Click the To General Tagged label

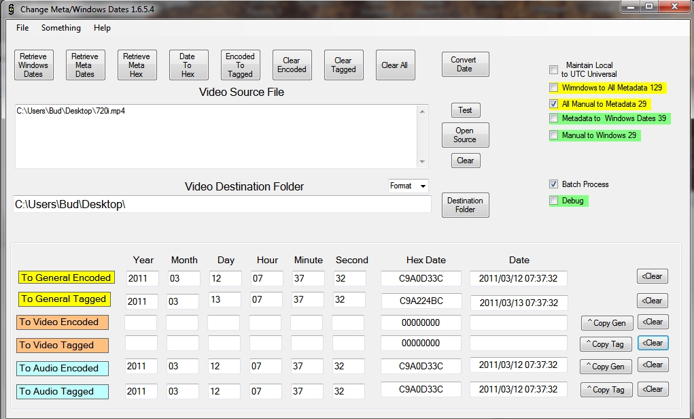tap(64, 299)
